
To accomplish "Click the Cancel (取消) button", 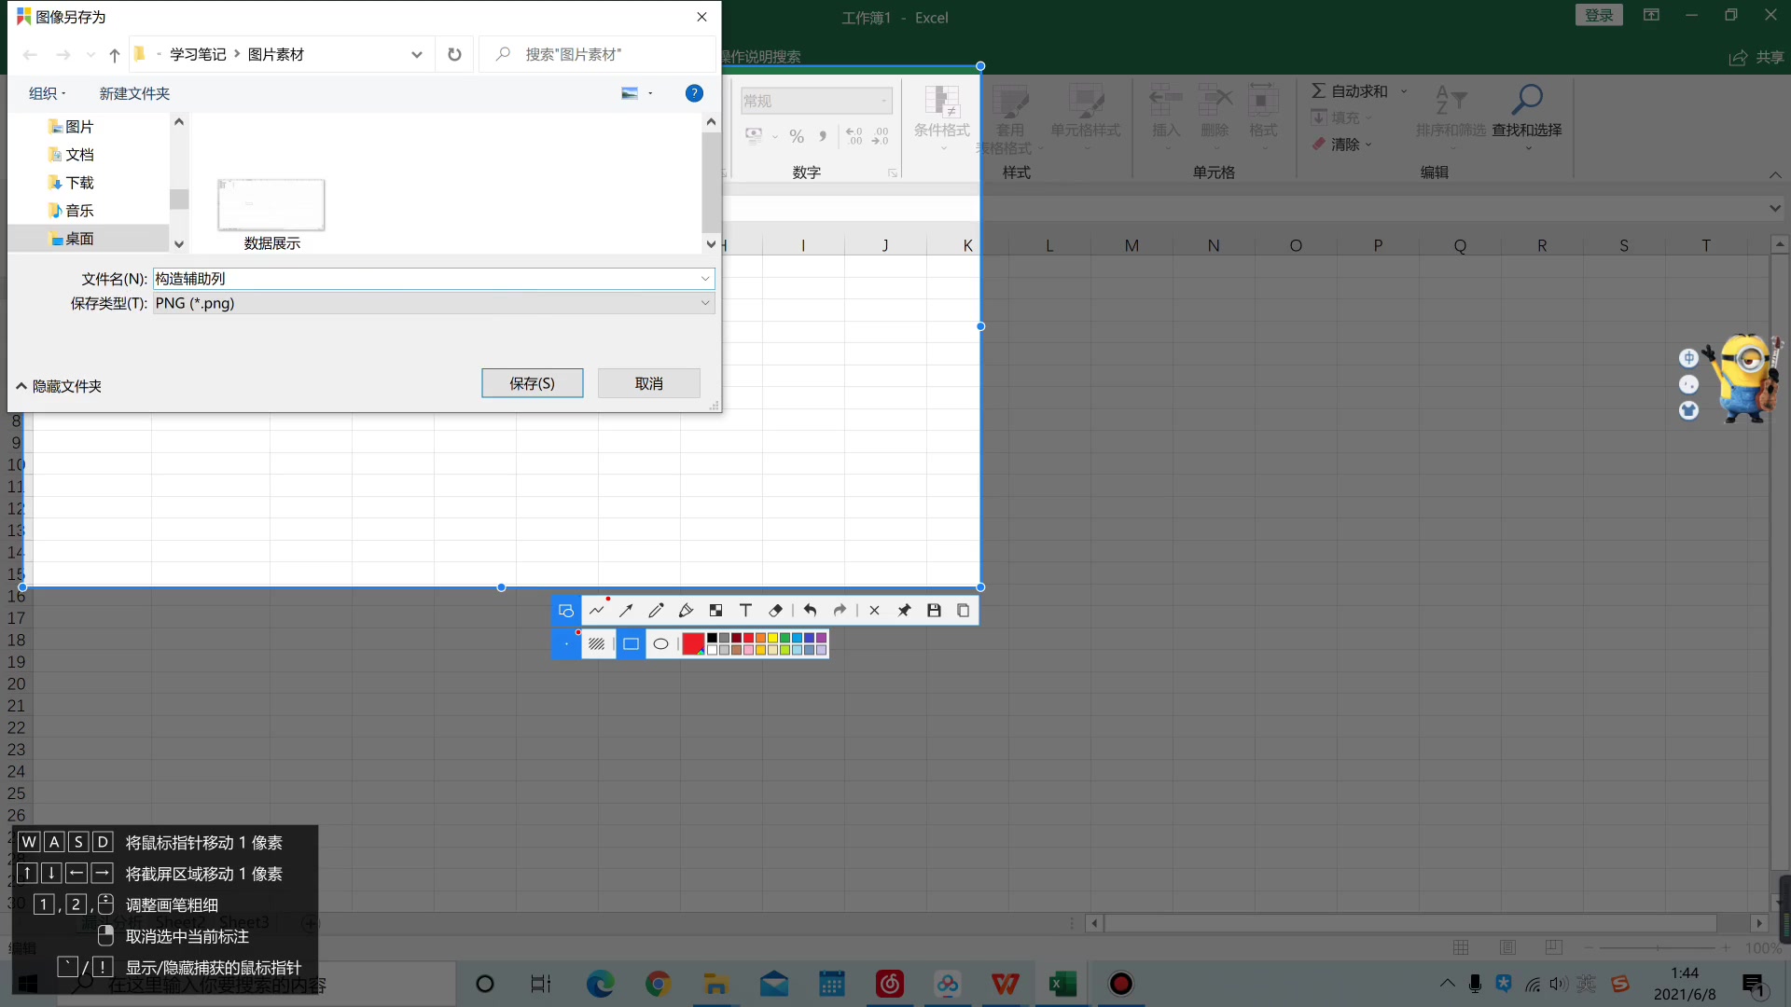I will (x=649, y=383).
